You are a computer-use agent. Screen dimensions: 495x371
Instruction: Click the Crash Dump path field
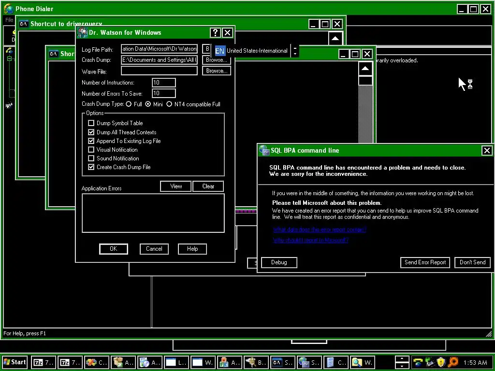160,59
